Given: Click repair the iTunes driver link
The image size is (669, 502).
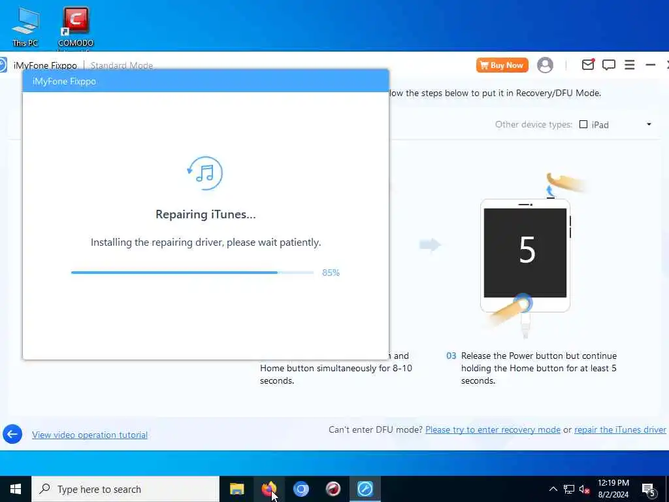Looking at the screenshot, I should [620, 429].
